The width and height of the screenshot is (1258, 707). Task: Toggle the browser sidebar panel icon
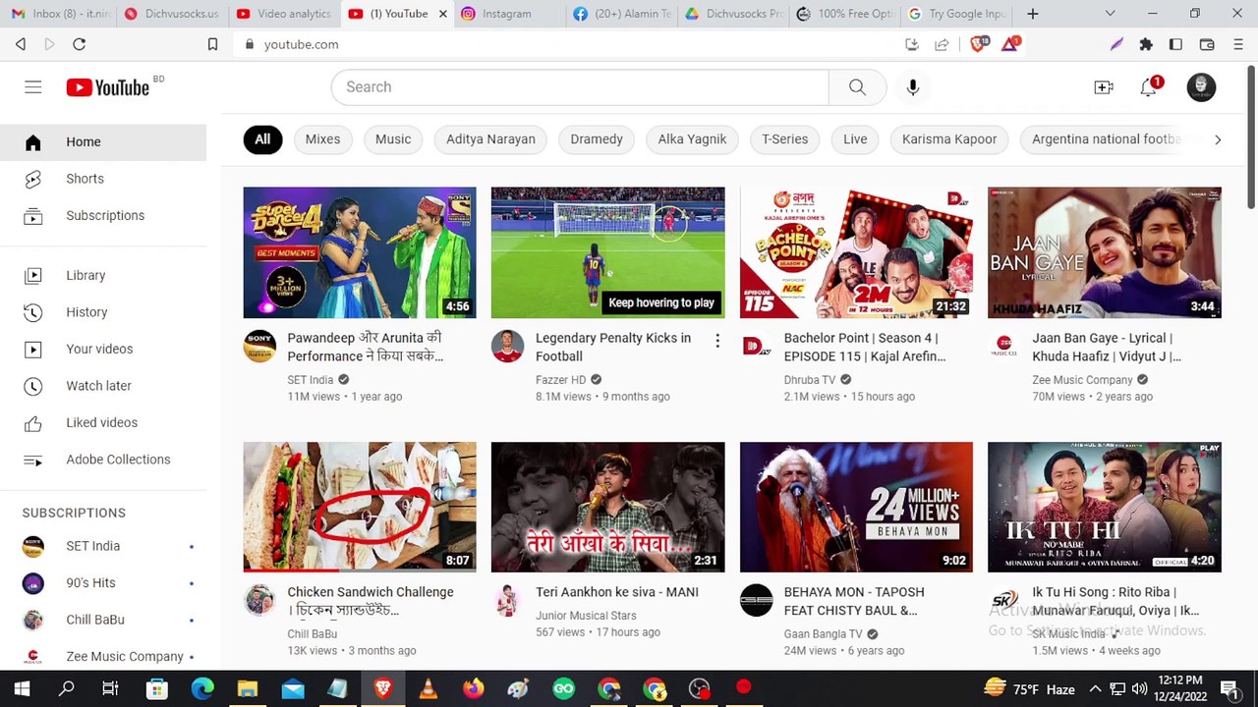(1175, 44)
